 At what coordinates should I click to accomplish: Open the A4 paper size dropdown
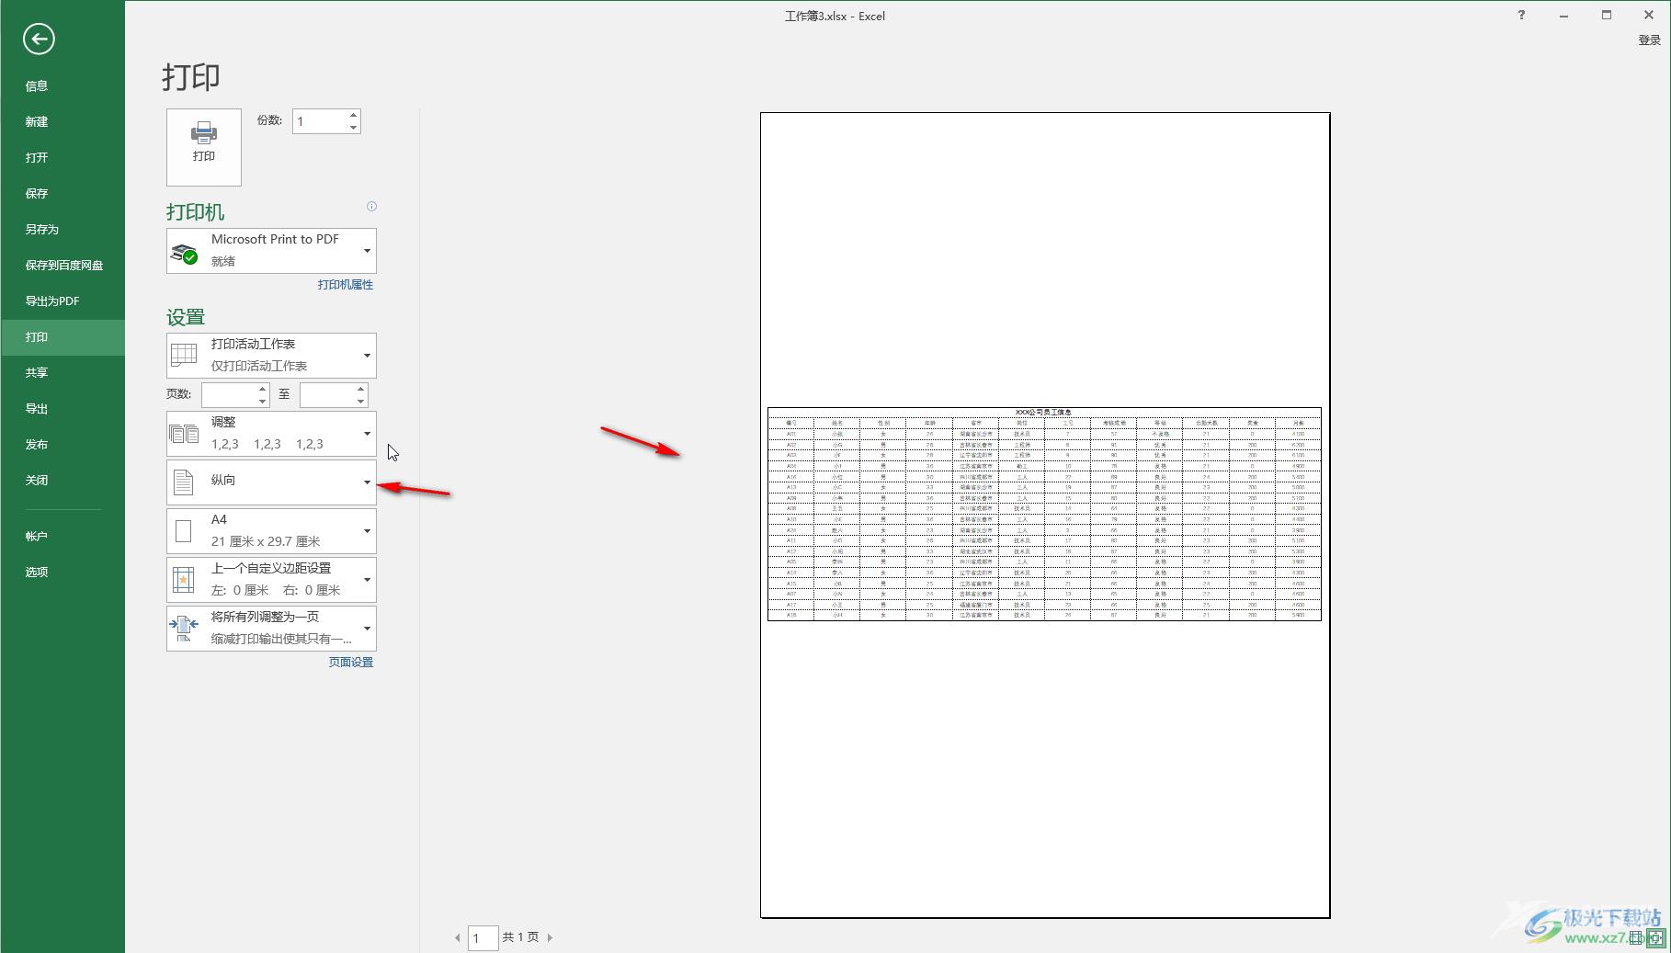click(271, 531)
